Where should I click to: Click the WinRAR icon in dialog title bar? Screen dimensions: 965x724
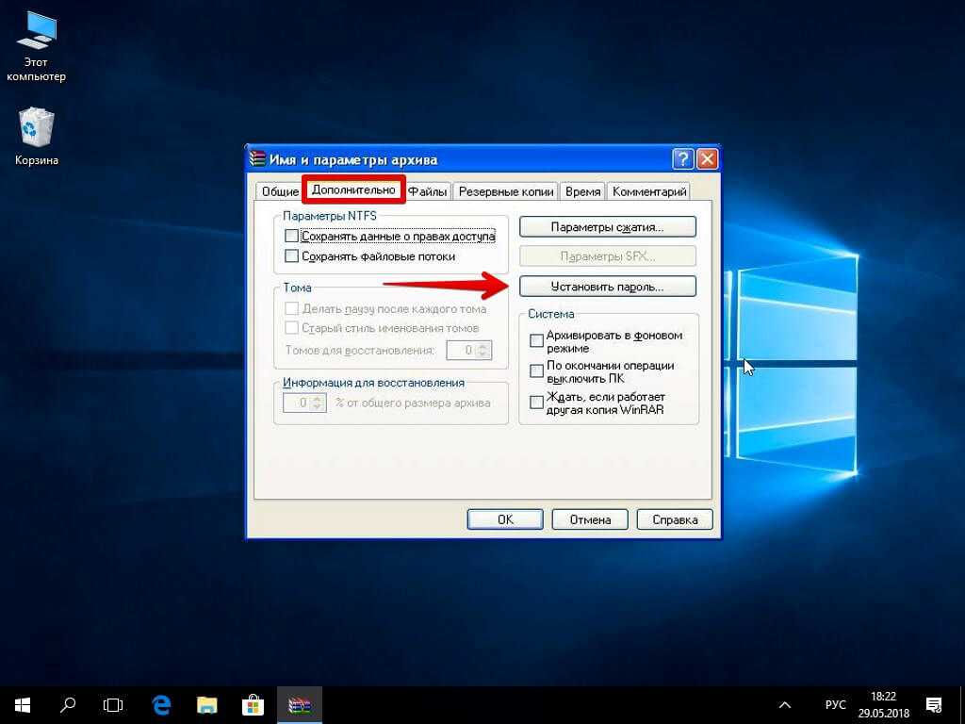coord(257,158)
